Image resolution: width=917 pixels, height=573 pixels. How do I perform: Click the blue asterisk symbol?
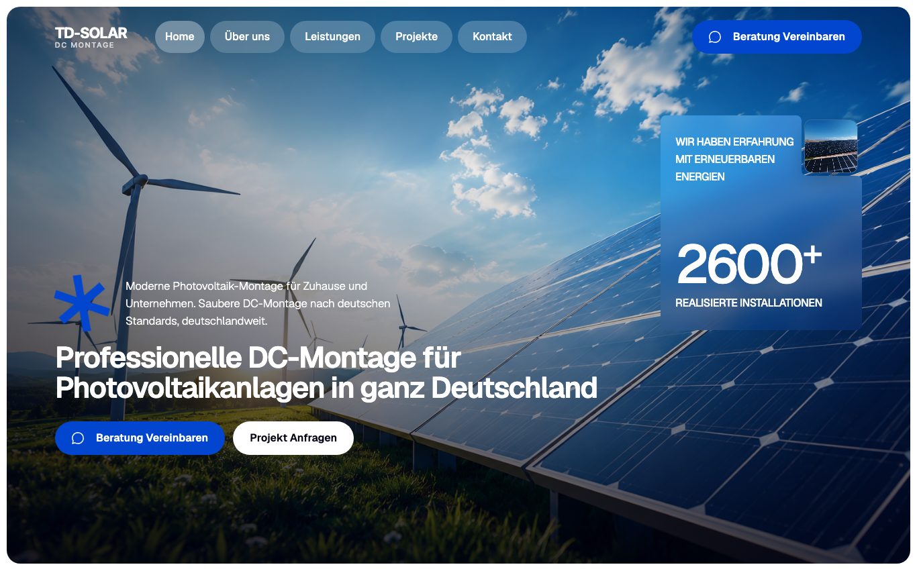tap(82, 303)
